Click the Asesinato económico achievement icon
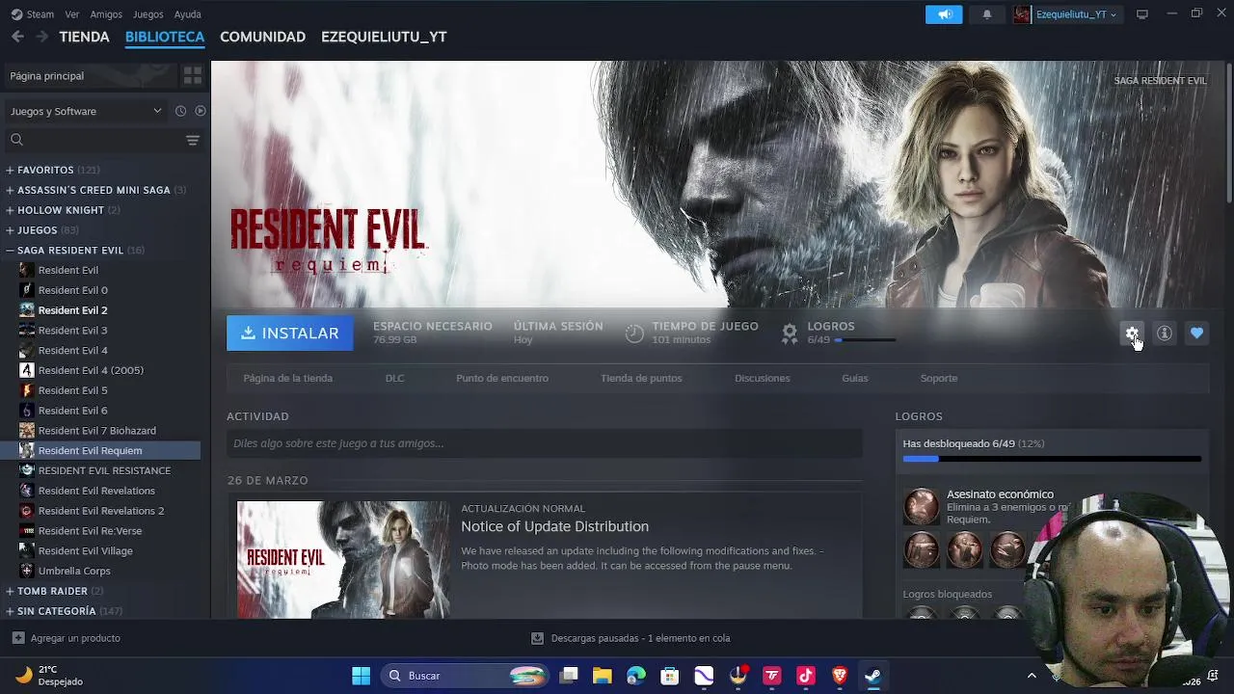 click(921, 506)
